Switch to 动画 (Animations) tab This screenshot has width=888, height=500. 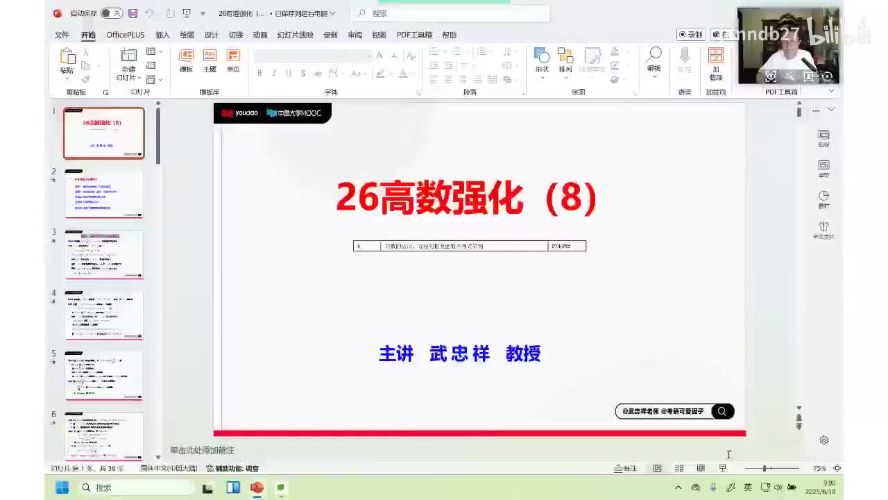pyautogui.click(x=260, y=35)
